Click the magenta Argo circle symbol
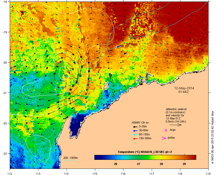This screenshot has height=175, width=216. click(x=166, y=130)
